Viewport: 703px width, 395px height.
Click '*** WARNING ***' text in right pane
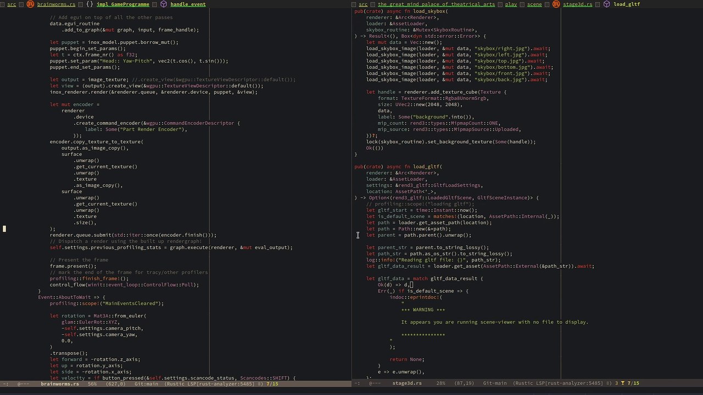[x=423, y=310]
